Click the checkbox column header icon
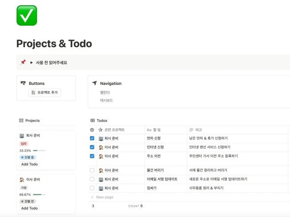This screenshot has height=217, width=290. tap(92, 130)
